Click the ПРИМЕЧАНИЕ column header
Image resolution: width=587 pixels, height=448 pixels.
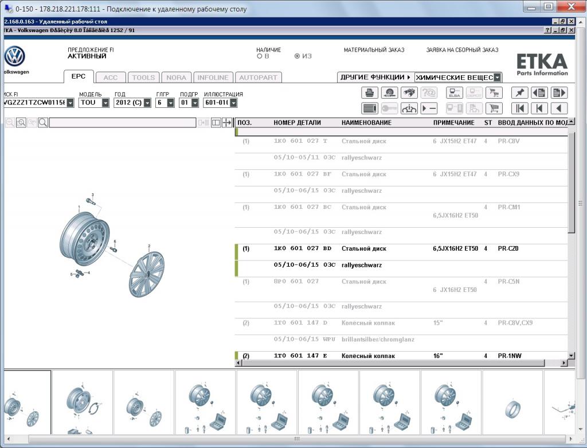pyautogui.click(x=454, y=123)
